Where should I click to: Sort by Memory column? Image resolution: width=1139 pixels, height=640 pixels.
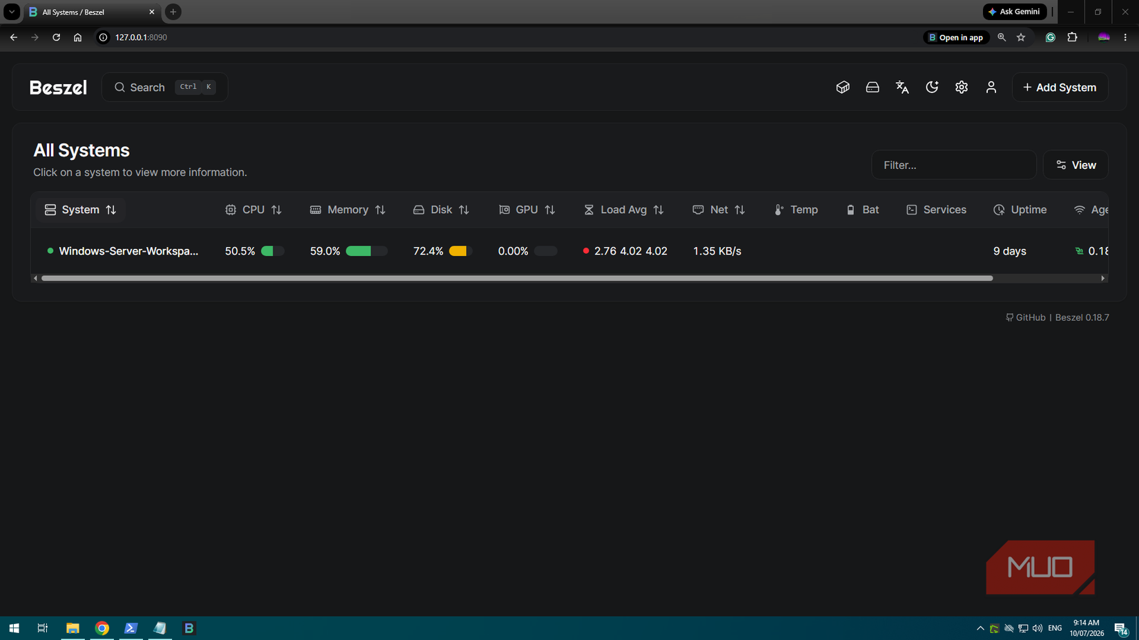click(x=348, y=210)
